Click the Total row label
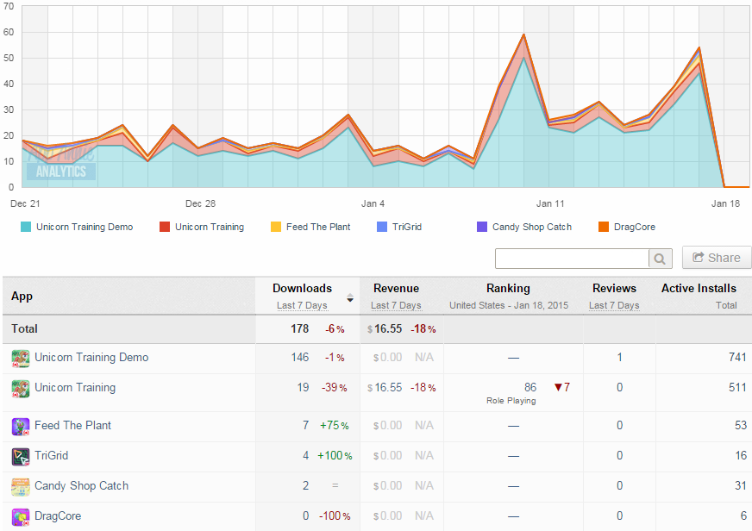The image size is (752, 531). point(24,328)
